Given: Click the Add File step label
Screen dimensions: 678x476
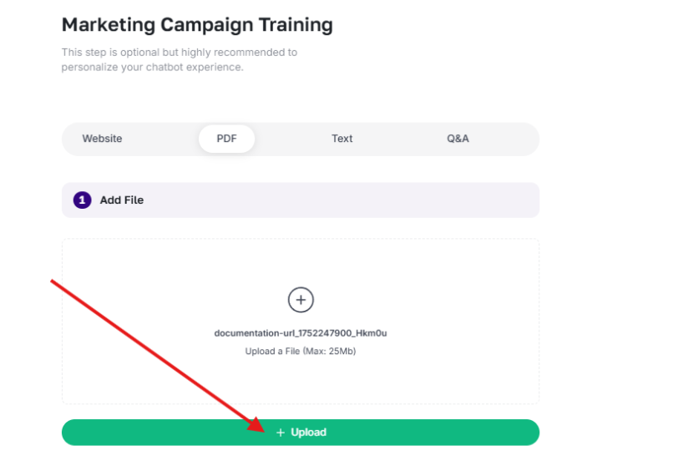Looking at the screenshot, I should (x=122, y=200).
